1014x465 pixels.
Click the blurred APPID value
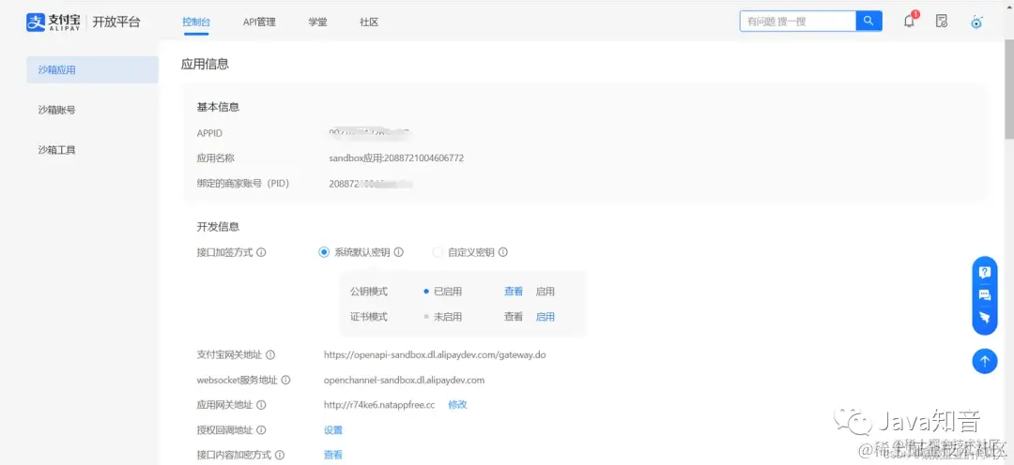tap(370, 133)
